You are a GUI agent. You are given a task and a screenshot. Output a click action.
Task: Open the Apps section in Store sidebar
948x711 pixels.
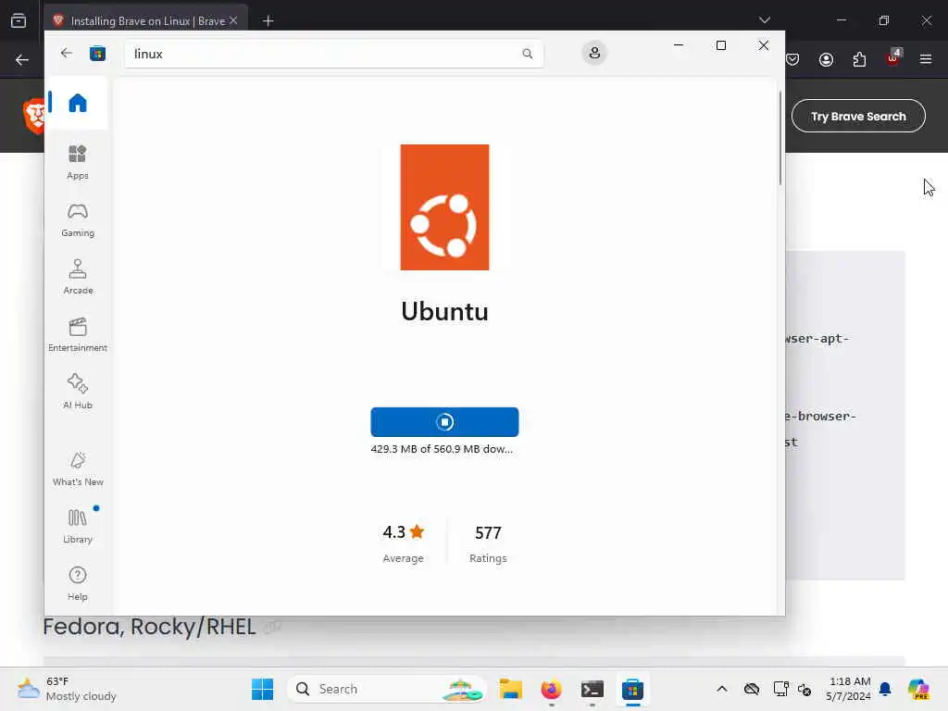click(78, 163)
